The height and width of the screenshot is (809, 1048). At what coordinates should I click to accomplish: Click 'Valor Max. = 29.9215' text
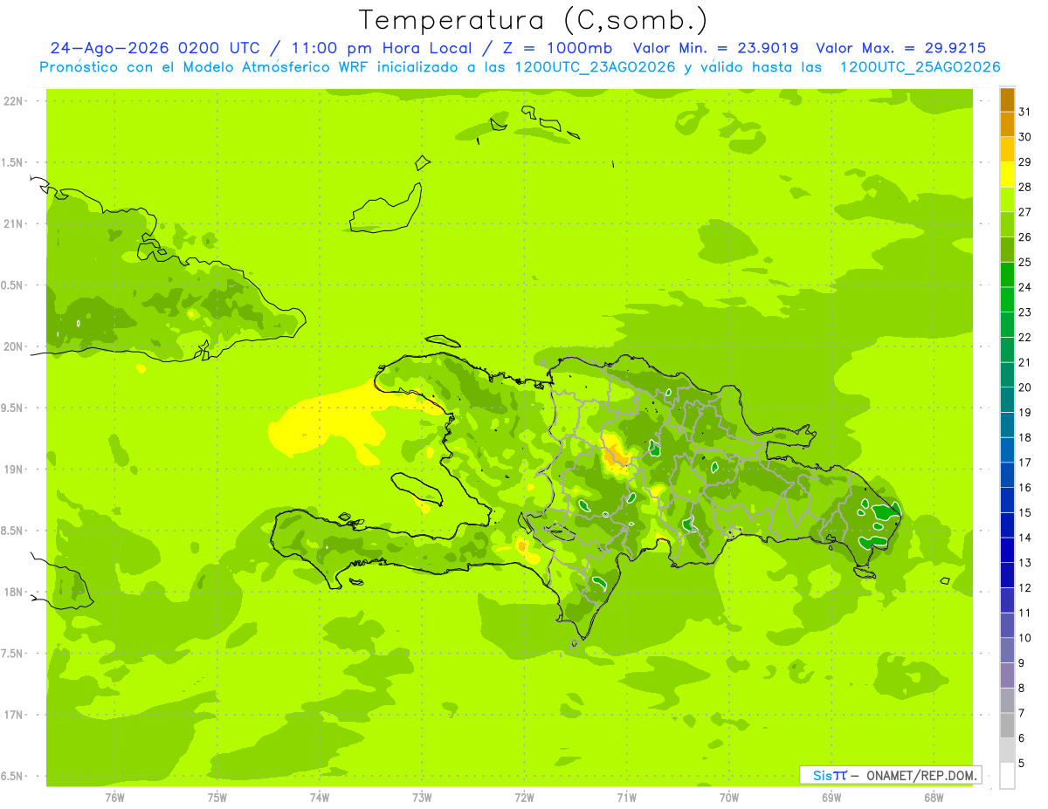coord(902,48)
